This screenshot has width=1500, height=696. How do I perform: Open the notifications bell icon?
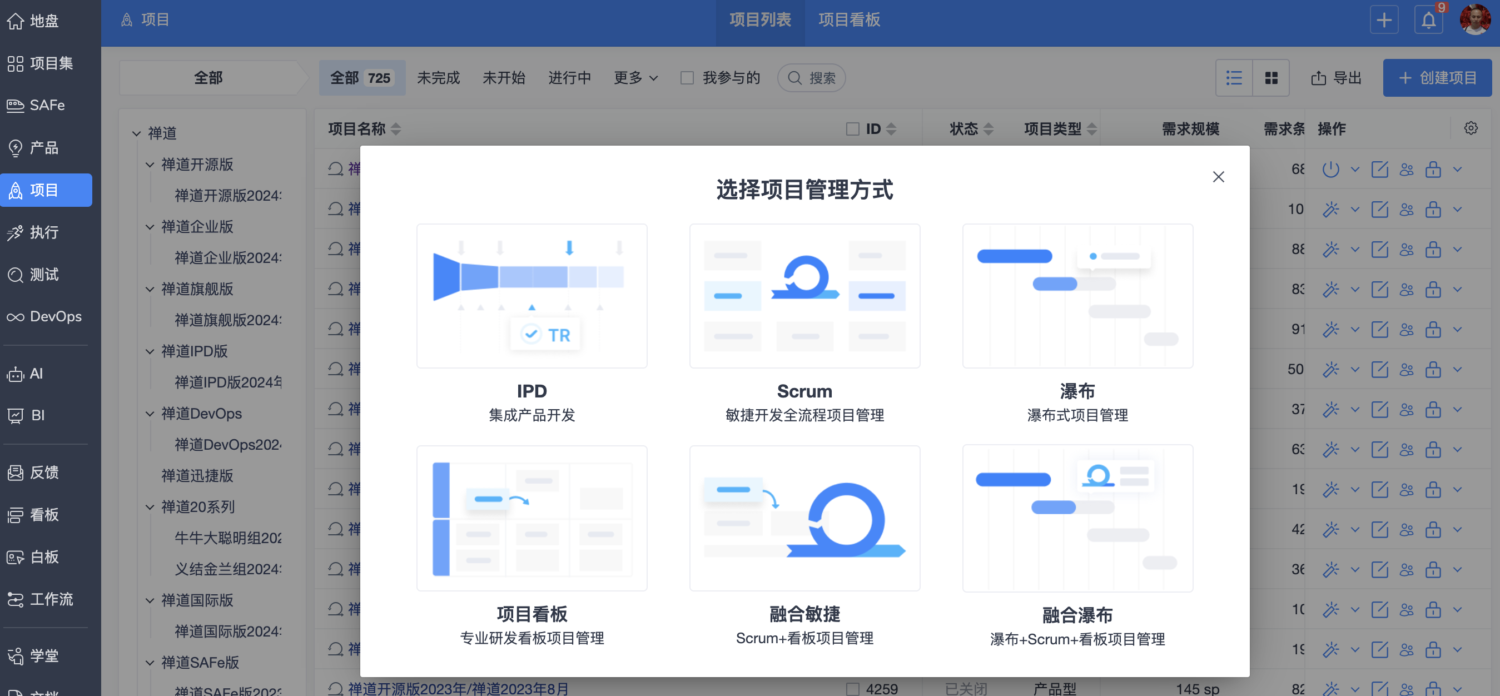click(x=1428, y=21)
